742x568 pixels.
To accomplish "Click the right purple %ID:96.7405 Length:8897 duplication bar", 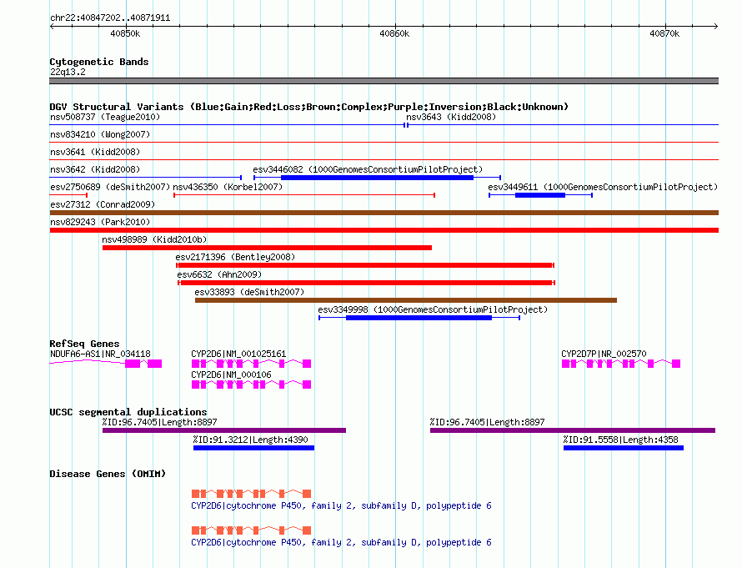I will [x=573, y=430].
